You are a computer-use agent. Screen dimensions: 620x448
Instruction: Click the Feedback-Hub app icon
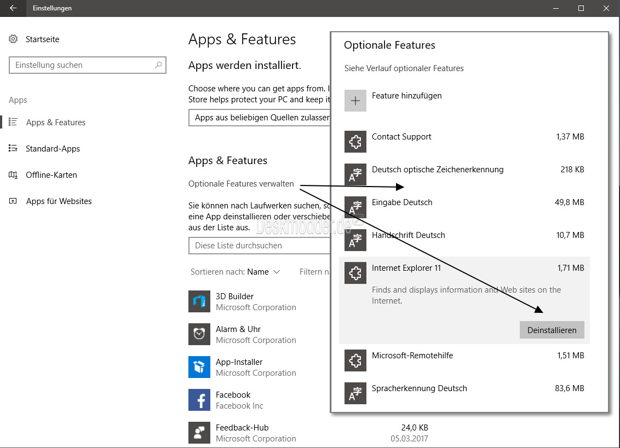(199, 432)
